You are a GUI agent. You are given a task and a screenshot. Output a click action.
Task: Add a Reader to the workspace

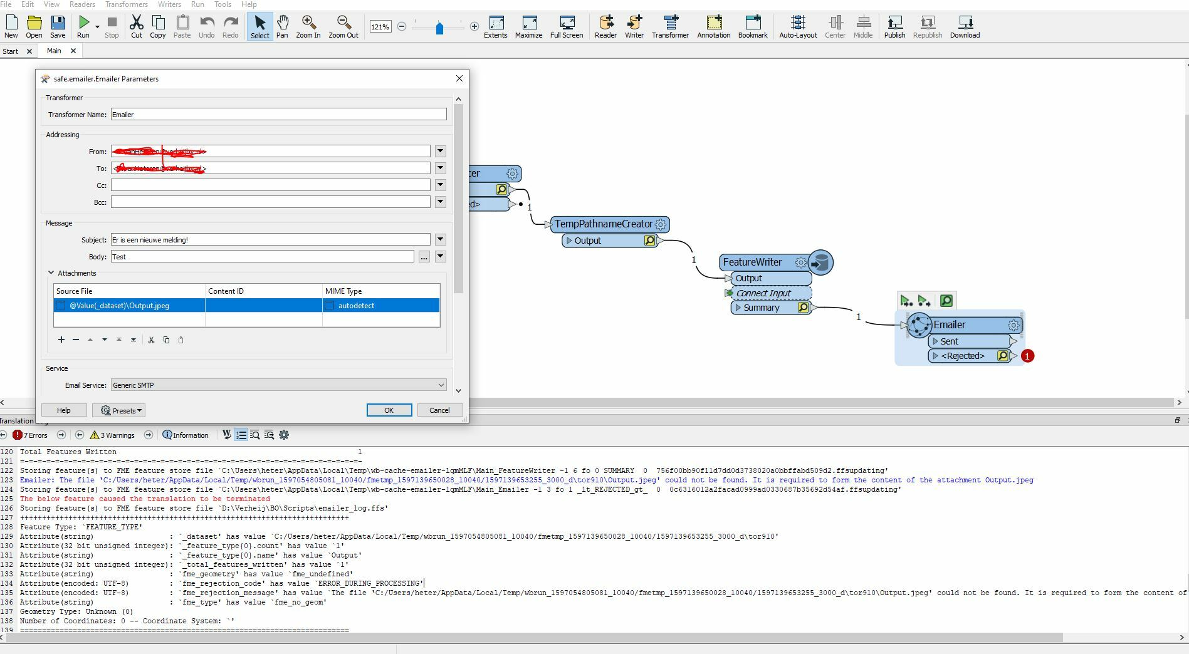pos(605,26)
